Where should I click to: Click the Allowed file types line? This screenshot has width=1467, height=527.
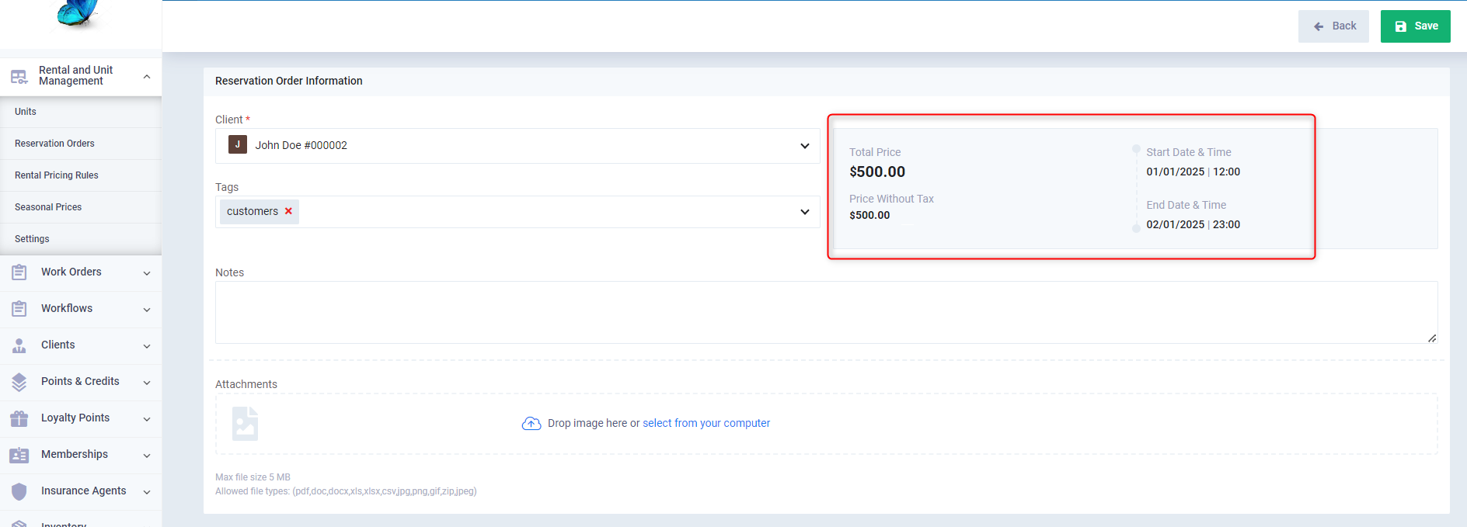(x=346, y=491)
